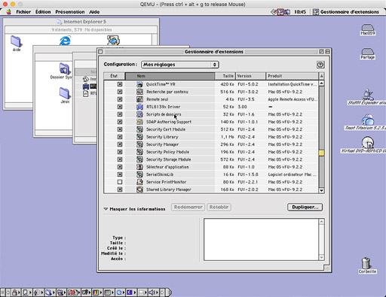Select the Jeux folder in background window
This screenshot has height=297, width=386.
(x=65, y=93)
